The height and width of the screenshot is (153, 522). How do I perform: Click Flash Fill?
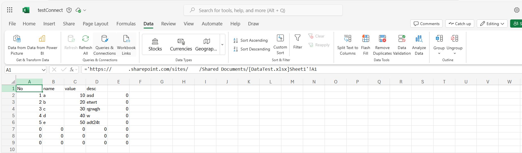tap(366, 45)
